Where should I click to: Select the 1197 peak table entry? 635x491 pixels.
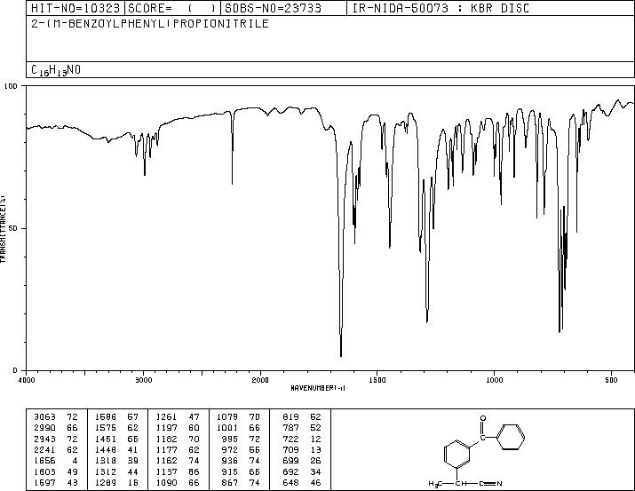point(166,428)
